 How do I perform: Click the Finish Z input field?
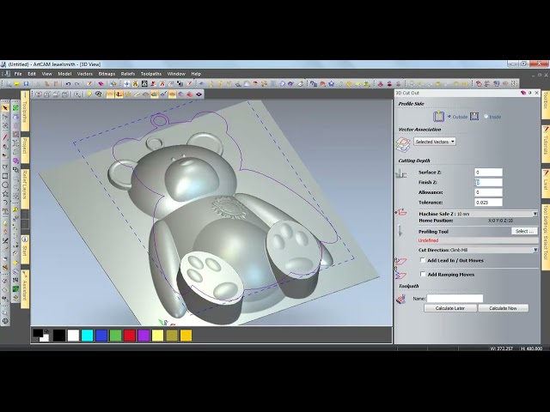(488, 182)
